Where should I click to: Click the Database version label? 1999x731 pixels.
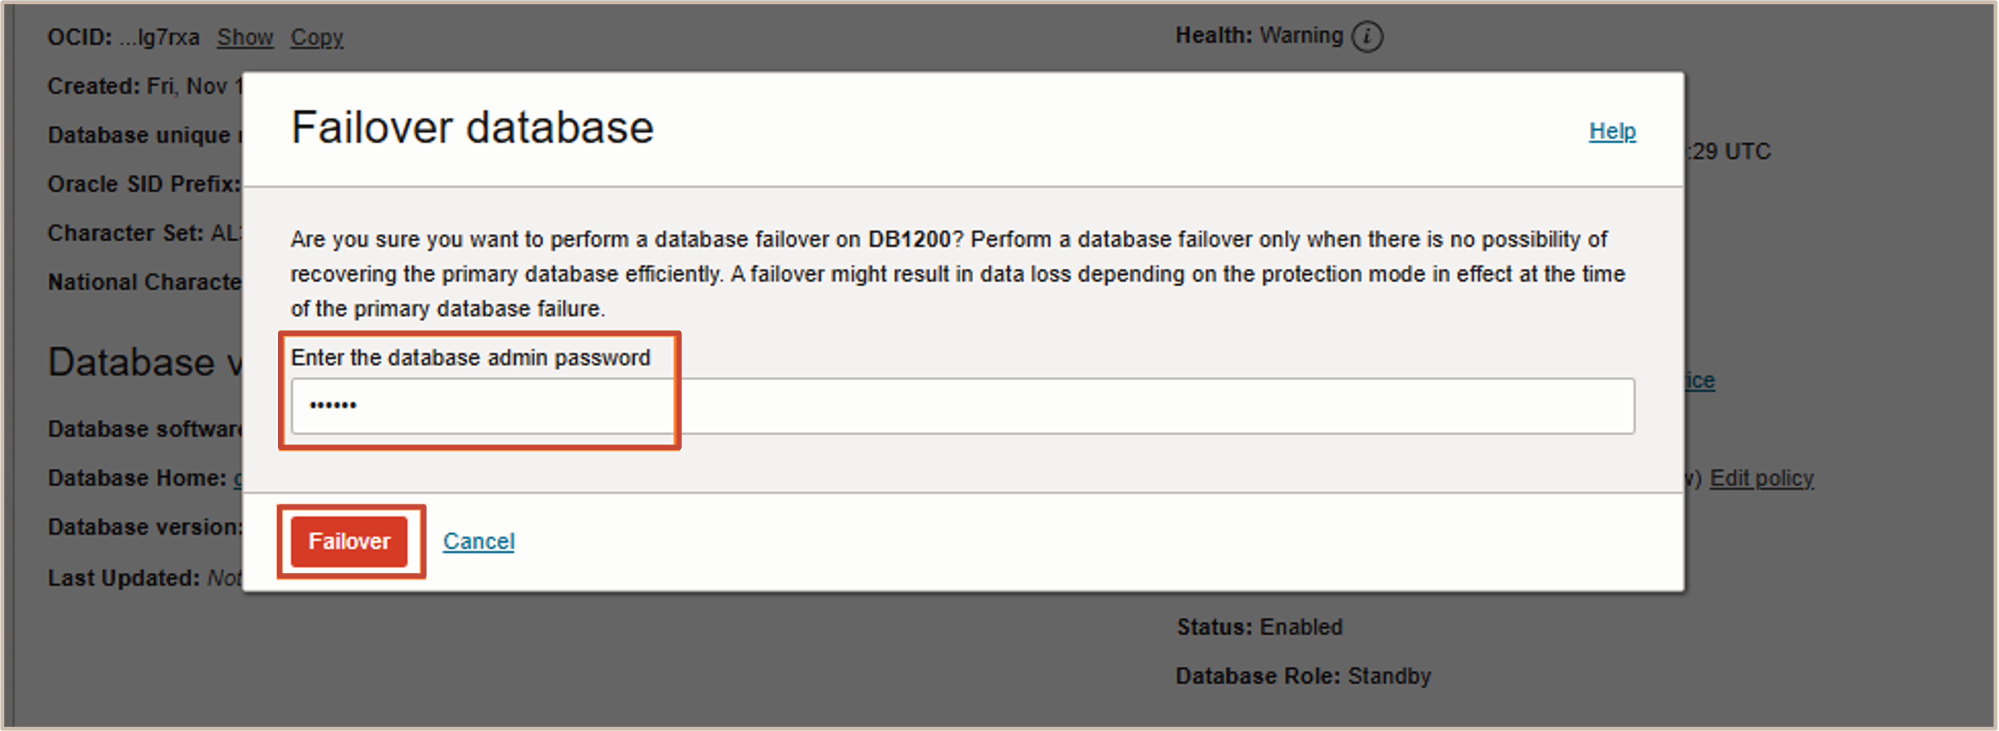point(145,527)
